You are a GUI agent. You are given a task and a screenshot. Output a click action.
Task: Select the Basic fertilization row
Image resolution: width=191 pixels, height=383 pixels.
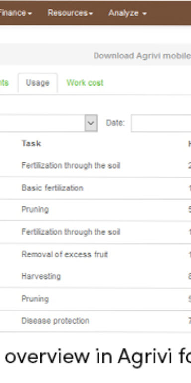[95, 188]
